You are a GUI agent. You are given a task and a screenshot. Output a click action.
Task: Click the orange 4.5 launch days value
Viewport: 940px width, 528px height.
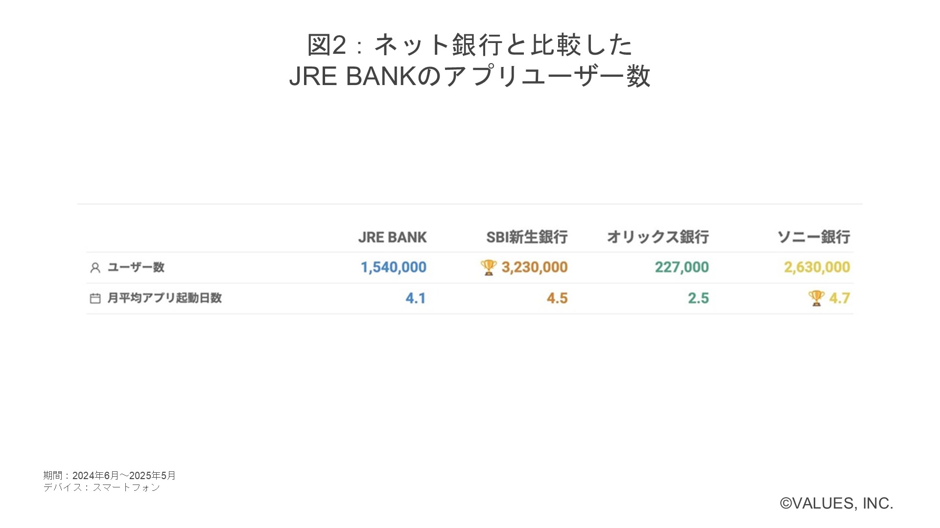(557, 298)
